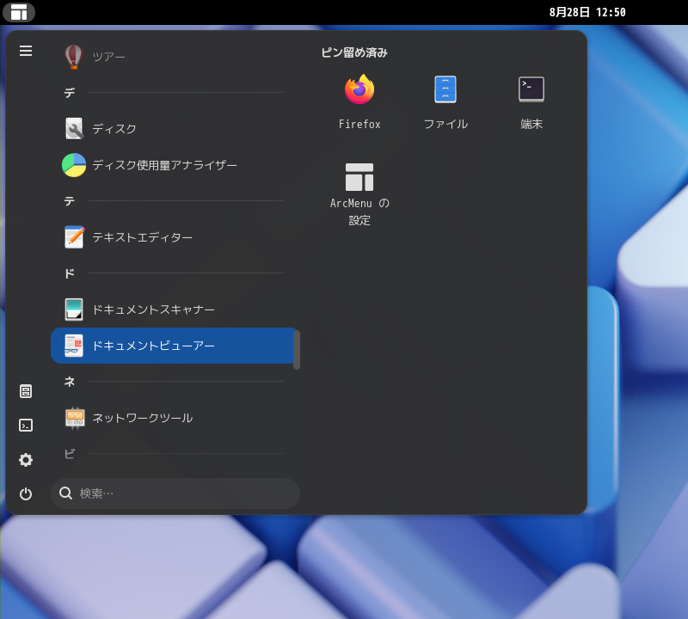Launch the ツアー balloon app

pyautogui.click(x=74, y=57)
